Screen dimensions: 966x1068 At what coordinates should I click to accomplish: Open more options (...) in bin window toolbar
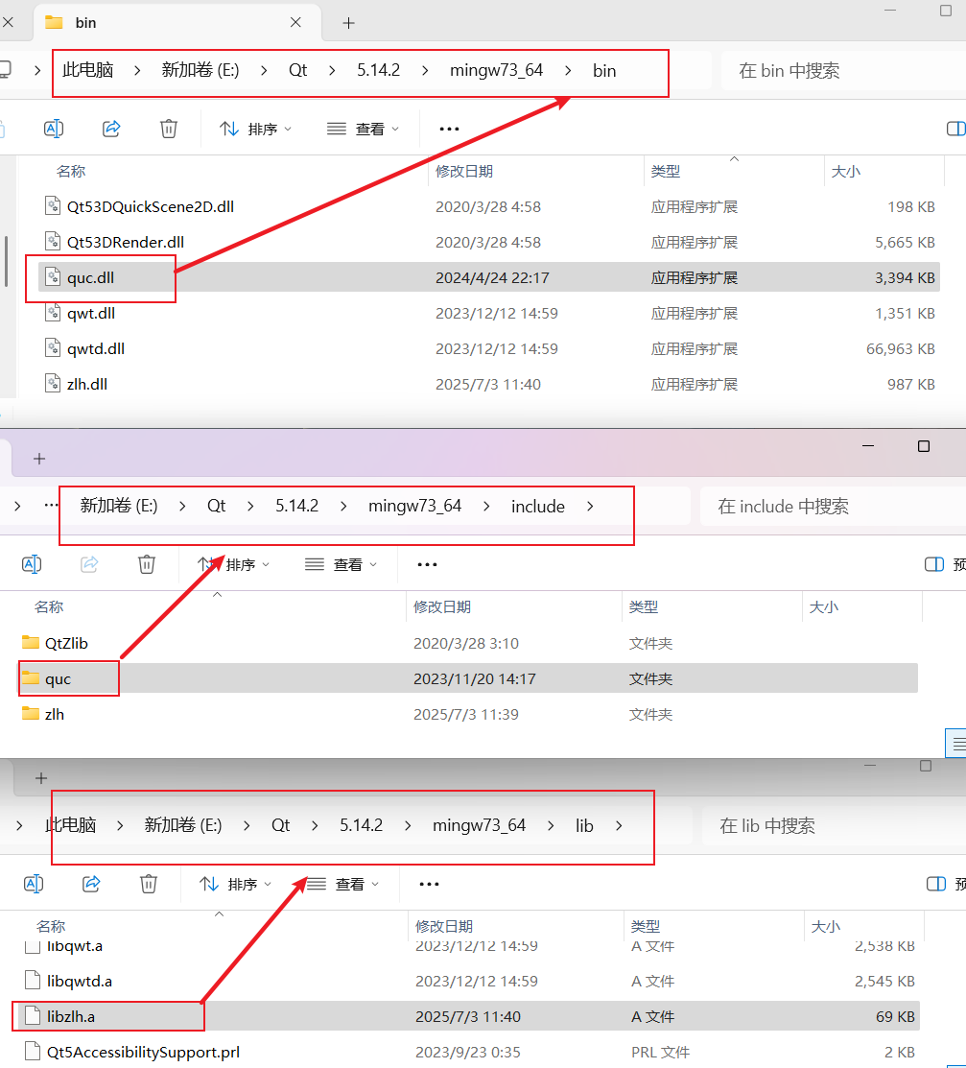click(x=449, y=129)
